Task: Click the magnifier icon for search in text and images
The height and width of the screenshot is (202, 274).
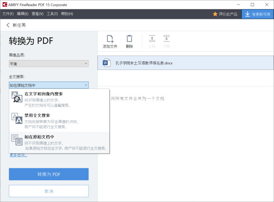Action: click(x=17, y=97)
